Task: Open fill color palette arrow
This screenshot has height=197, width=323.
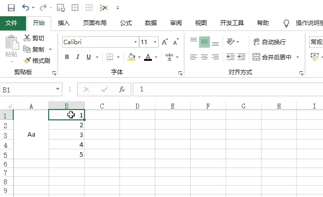Action: coord(139,57)
